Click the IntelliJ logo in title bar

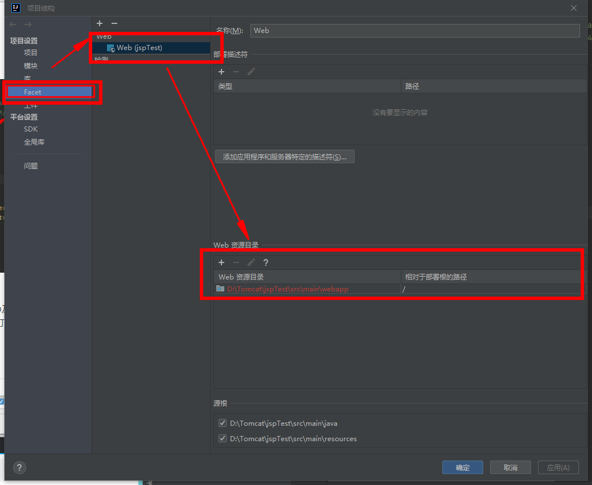pyautogui.click(x=16, y=8)
